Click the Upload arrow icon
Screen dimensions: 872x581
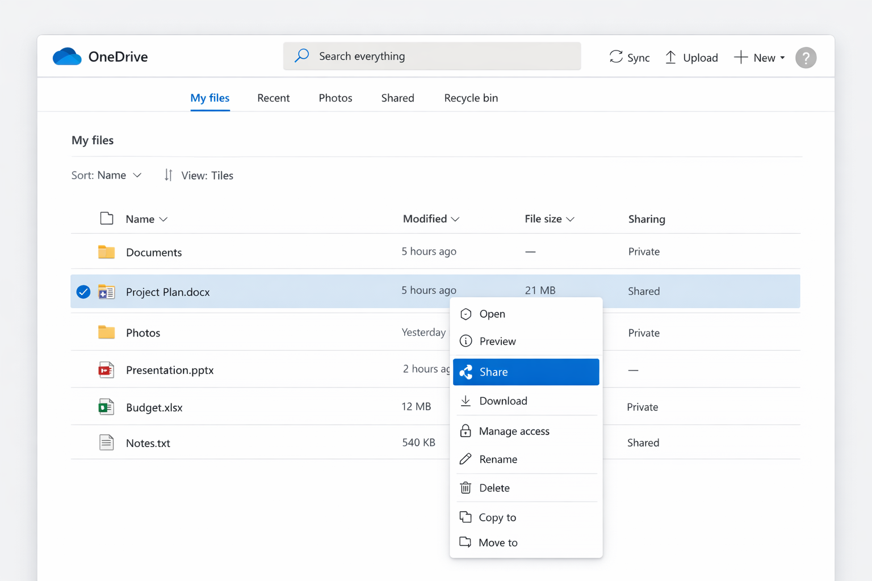(670, 57)
